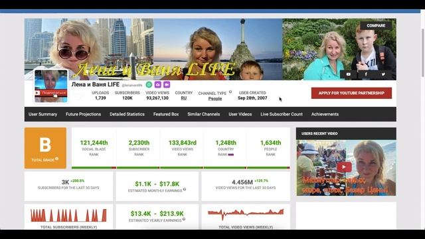Click the Users Recent Video header

pos(346,133)
